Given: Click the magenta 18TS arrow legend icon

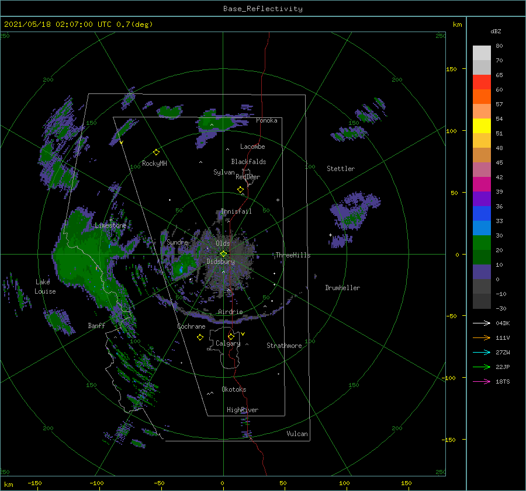Looking at the screenshot, I should point(482,381).
